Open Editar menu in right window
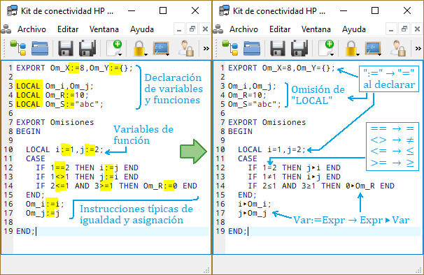This screenshot has width=424, height=275. [x=280, y=29]
